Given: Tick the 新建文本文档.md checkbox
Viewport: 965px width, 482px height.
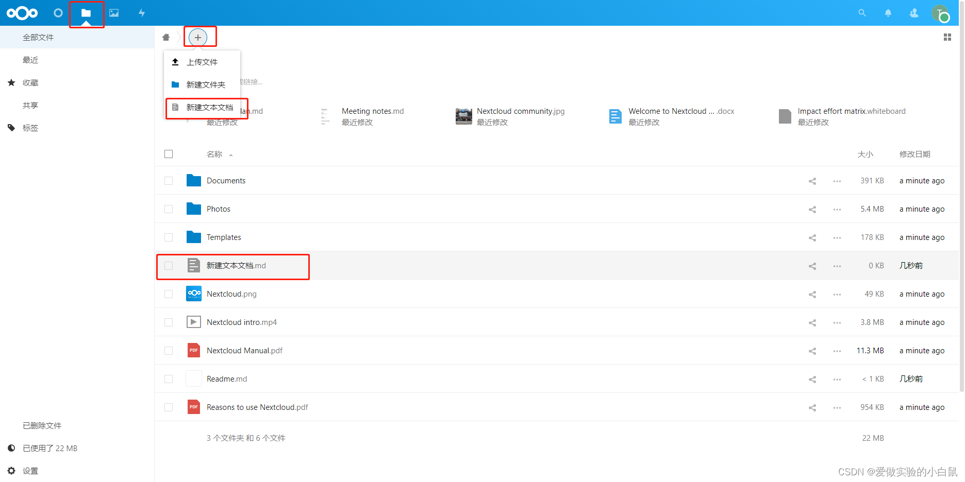Looking at the screenshot, I should pos(169,266).
